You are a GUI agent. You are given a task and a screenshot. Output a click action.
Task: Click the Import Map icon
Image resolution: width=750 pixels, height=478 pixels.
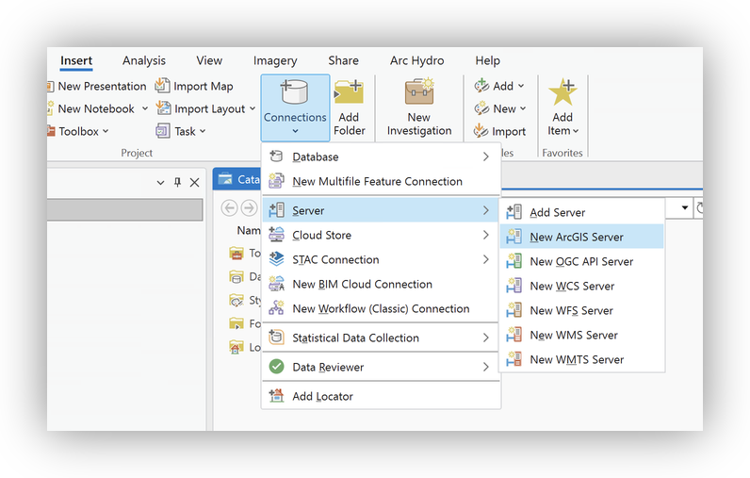163,86
